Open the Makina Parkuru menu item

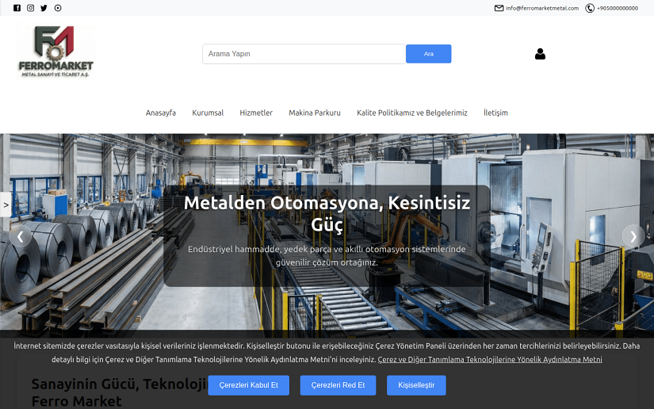(315, 113)
